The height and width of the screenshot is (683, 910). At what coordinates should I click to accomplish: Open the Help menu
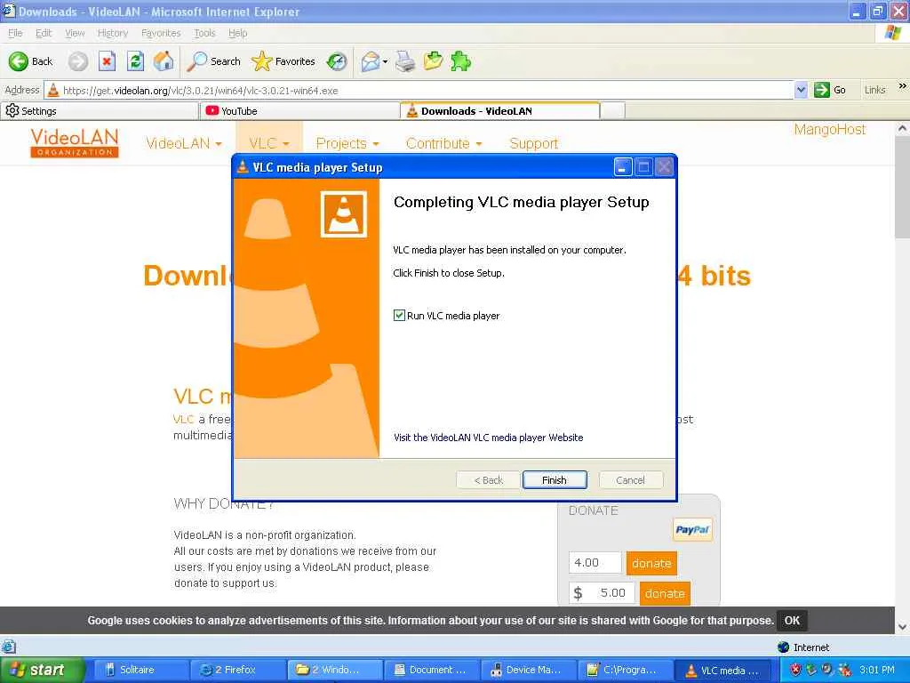pyautogui.click(x=238, y=33)
